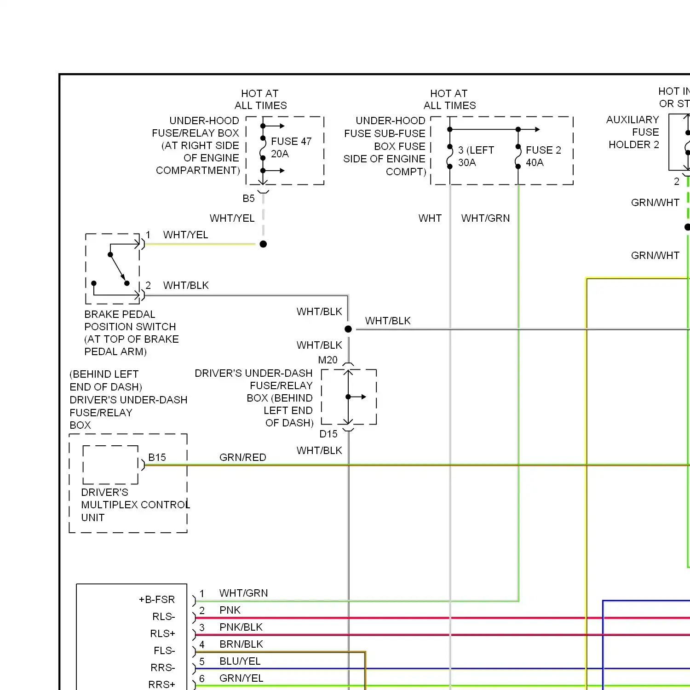Click WHT/GRN label below FUSE 2

(x=486, y=218)
